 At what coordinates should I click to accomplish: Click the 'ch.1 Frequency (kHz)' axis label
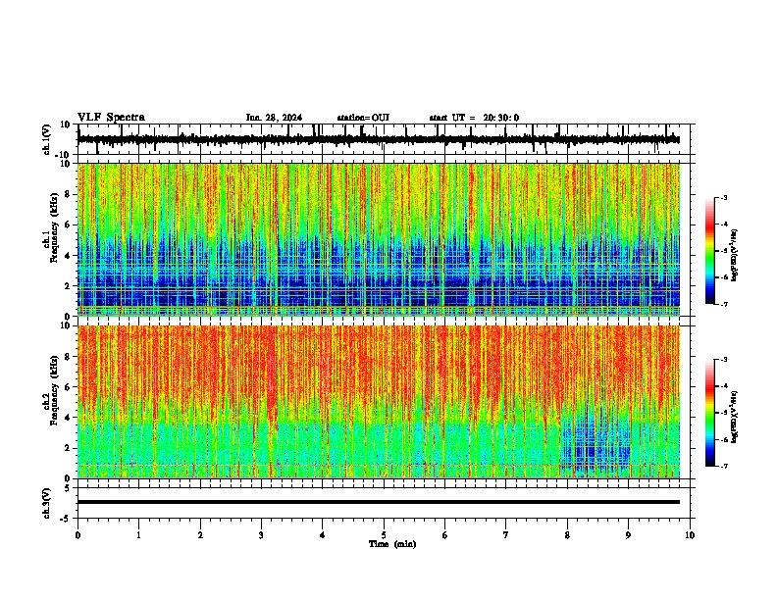click(x=51, y=228)
